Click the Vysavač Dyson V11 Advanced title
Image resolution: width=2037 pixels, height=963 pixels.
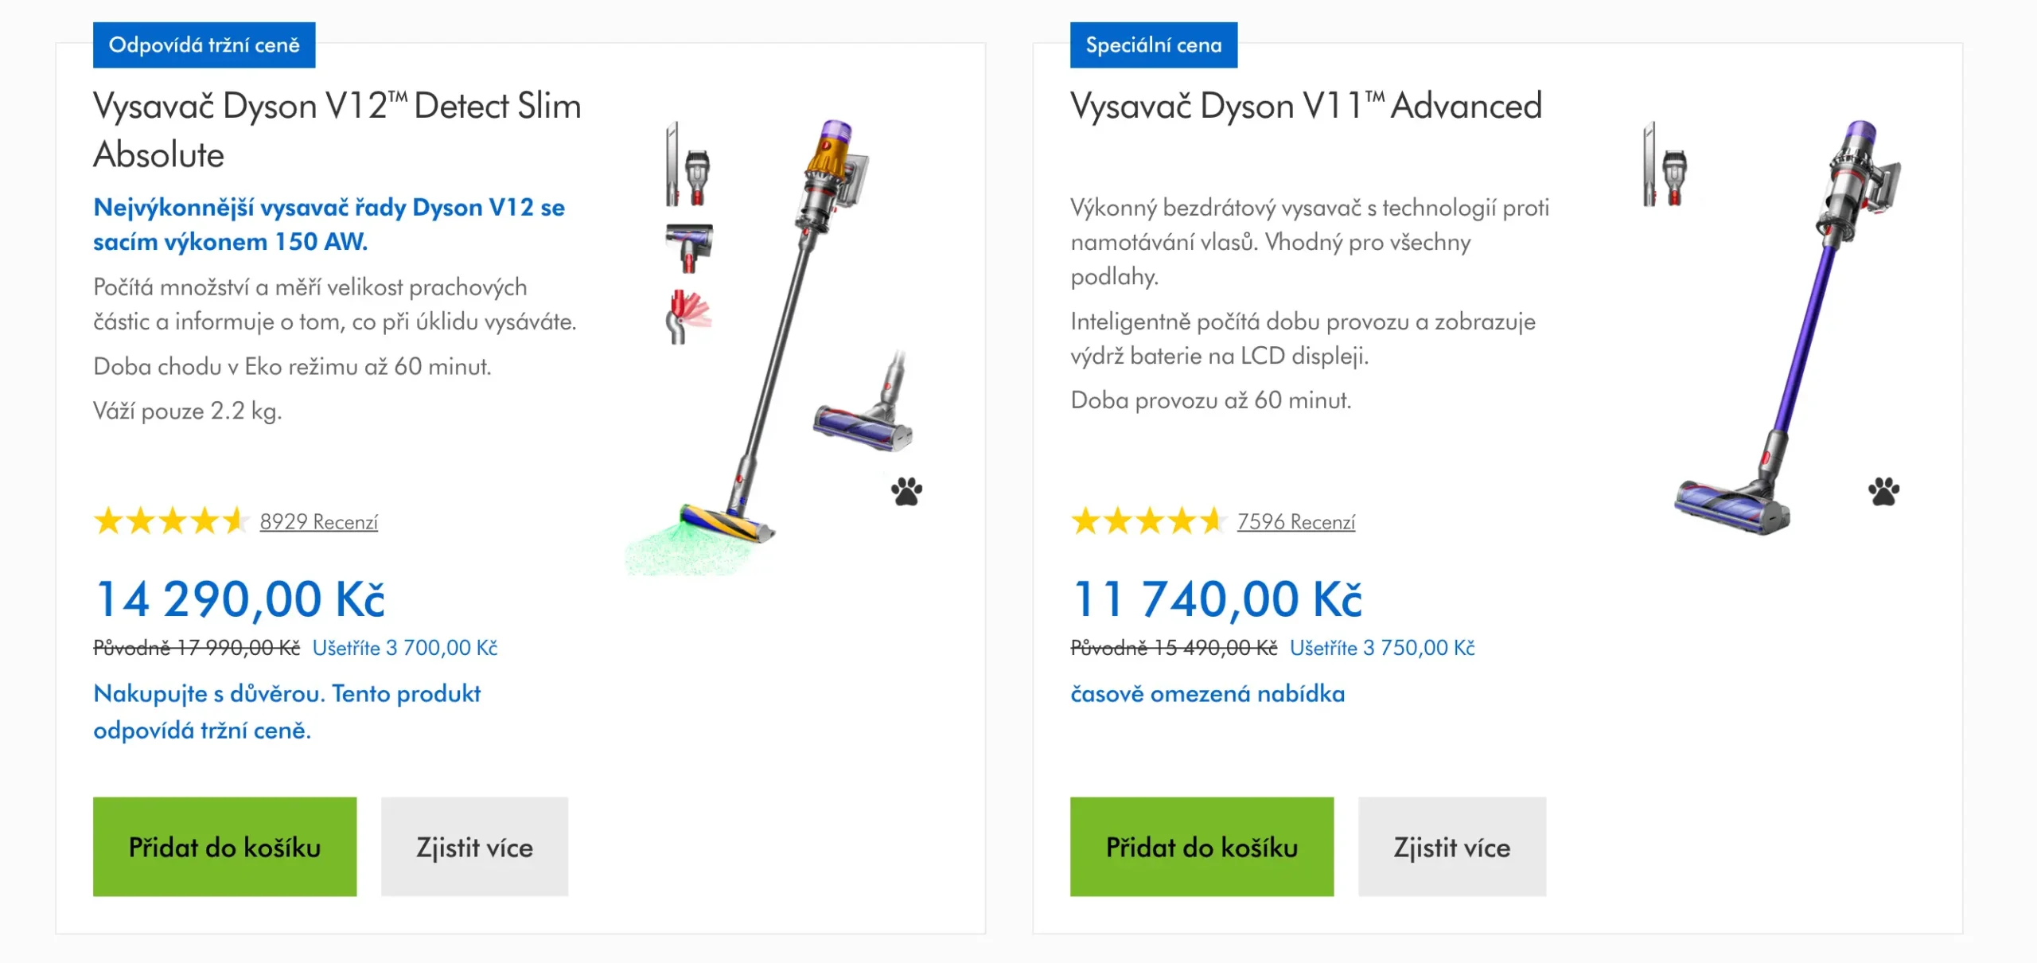coord(1305,104)
